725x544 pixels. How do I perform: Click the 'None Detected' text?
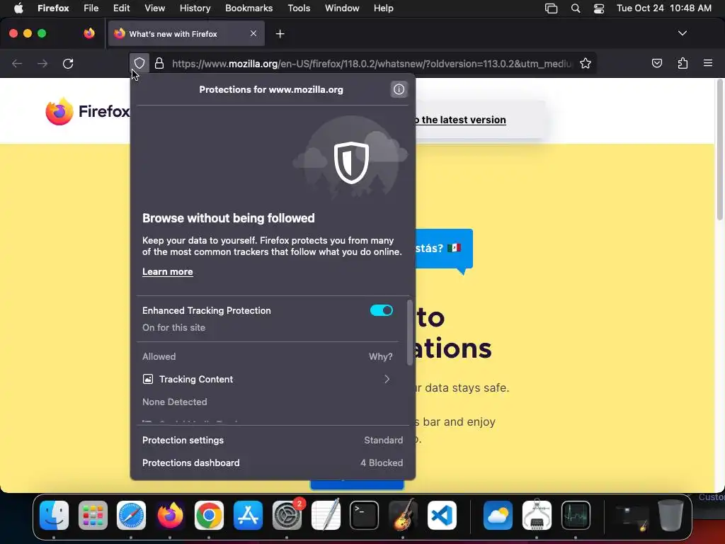174,402
